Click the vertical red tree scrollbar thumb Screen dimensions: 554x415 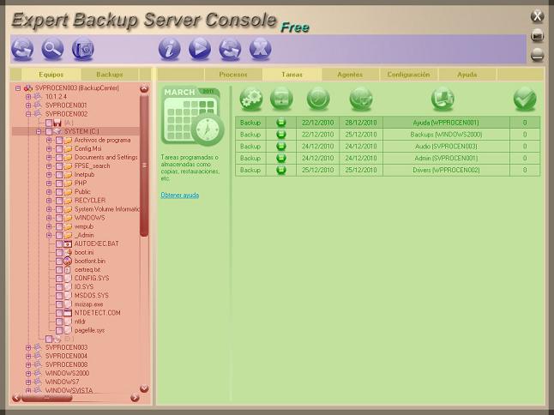point(144,165)
